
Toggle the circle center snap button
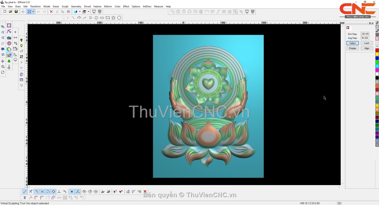pyautogui.click(x=53, y=191)
